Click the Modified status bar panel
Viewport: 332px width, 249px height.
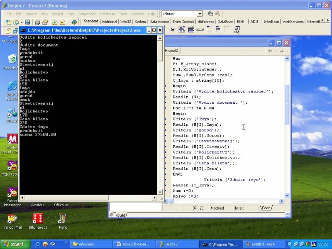pyautogui.click(x=221, y=208)
